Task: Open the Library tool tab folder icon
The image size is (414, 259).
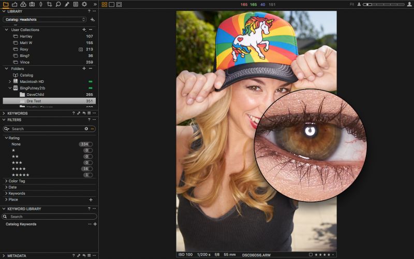Action: [x=6, y=4]
